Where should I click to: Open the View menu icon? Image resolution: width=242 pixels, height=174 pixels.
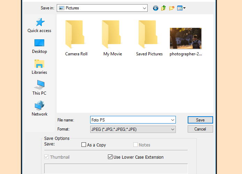point(181,8)
